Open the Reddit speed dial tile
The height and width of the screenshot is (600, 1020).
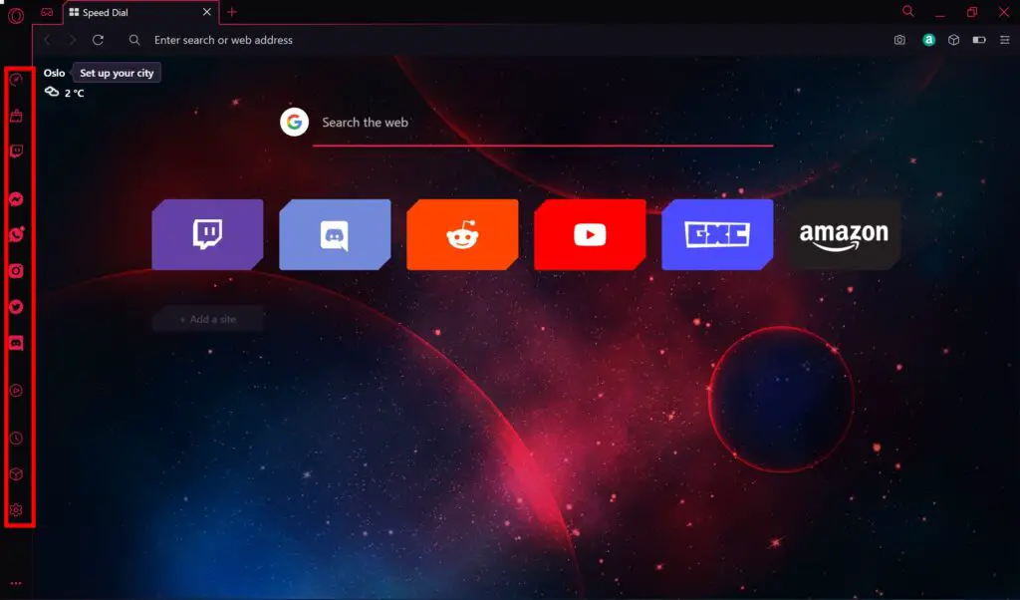click(462, 234)
